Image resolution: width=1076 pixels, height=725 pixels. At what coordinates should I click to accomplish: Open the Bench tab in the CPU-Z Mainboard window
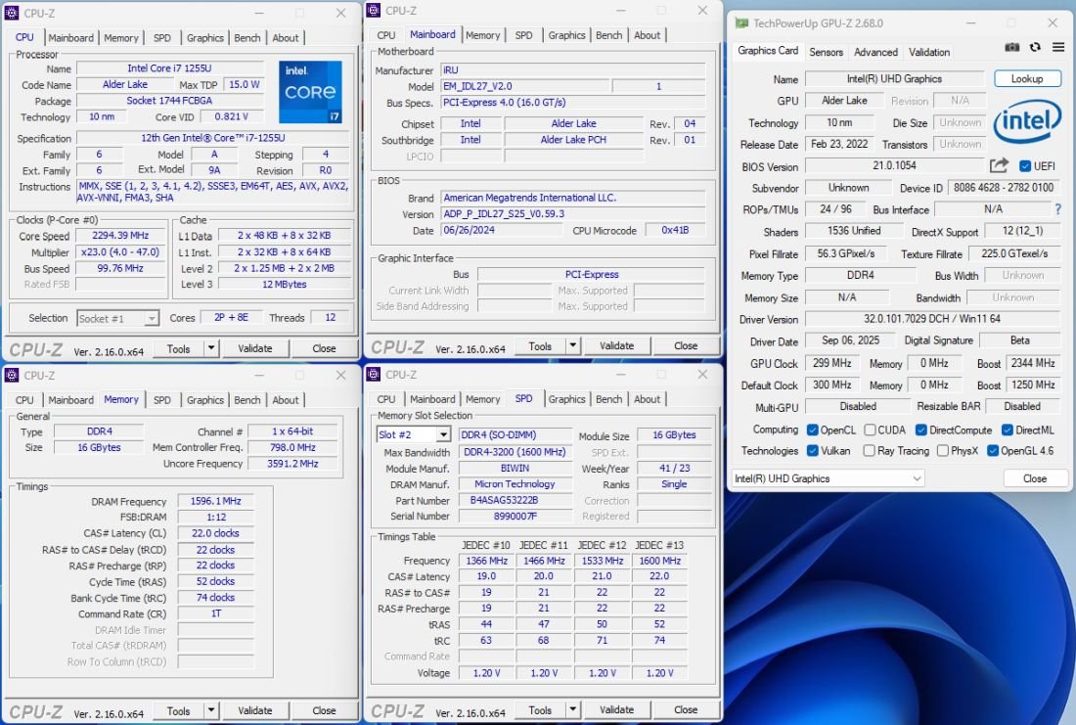(608, 35)
